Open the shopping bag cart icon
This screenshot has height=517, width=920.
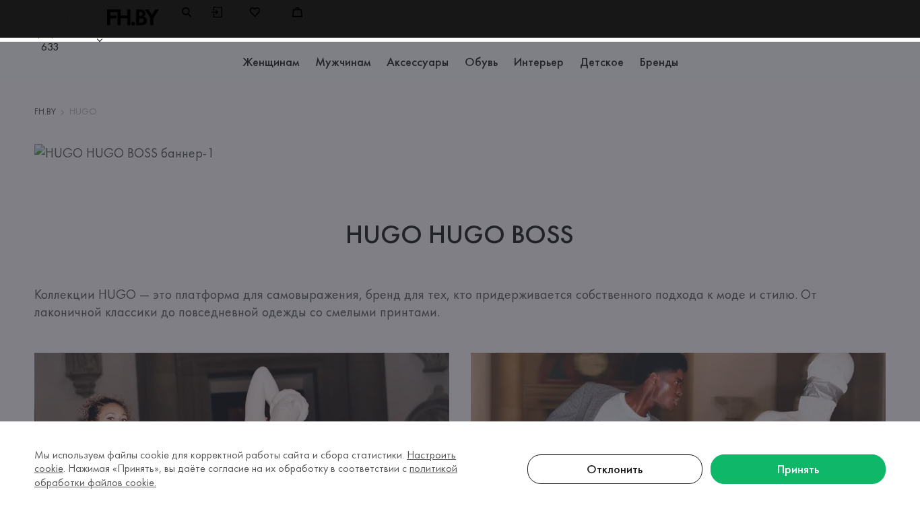297,12
